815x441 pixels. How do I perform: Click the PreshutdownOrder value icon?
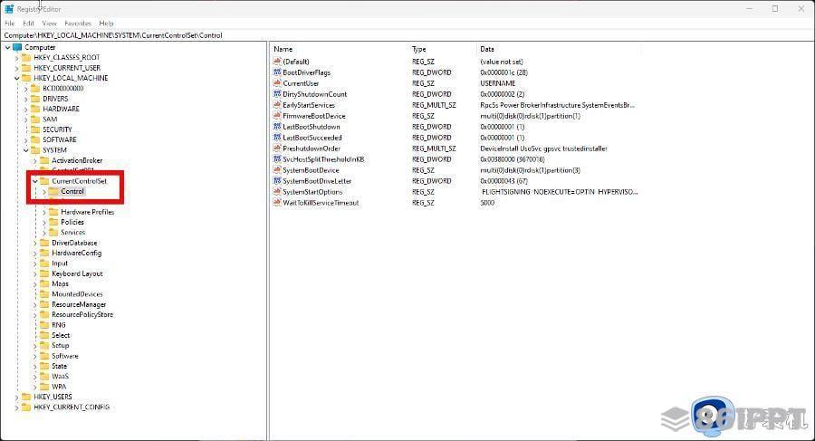277,149
